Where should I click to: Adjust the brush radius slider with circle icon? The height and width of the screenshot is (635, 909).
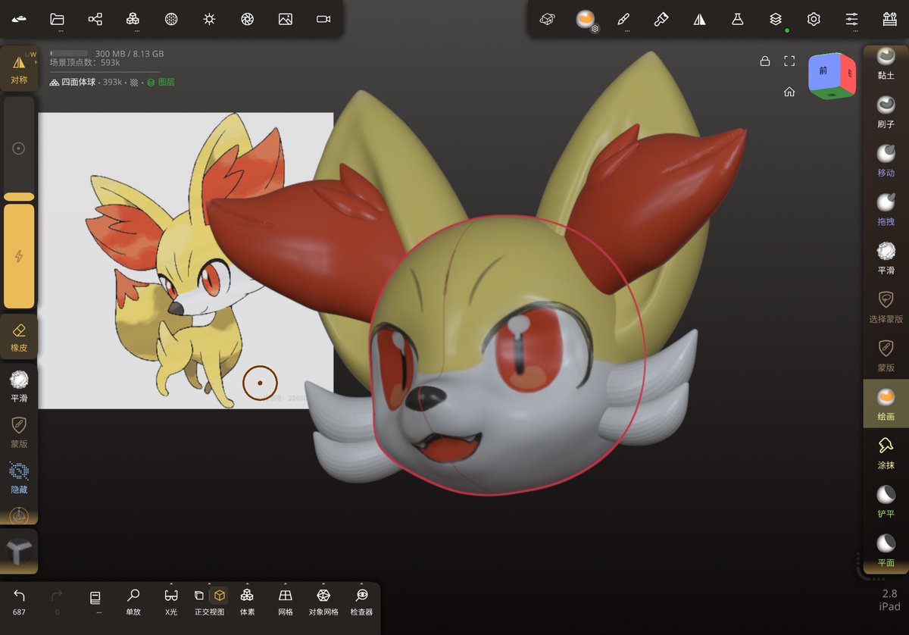click(19, 149)
